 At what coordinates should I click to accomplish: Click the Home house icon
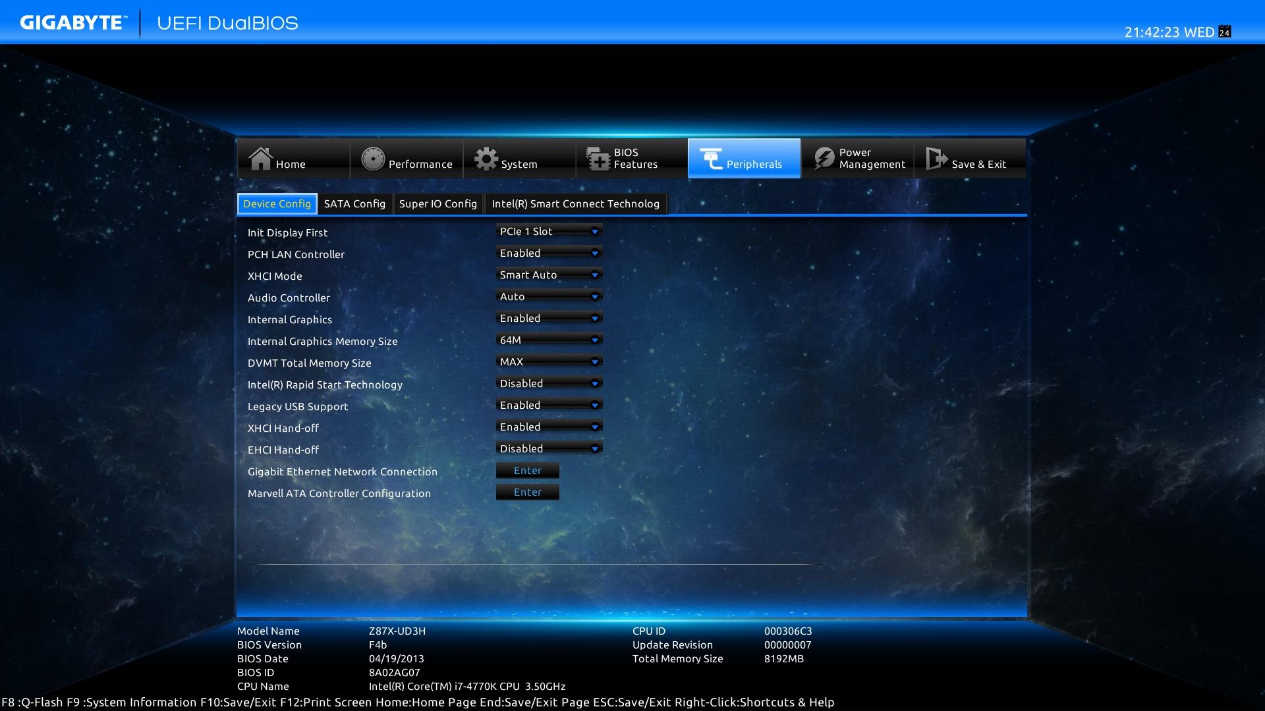click(x=260, y=158)
